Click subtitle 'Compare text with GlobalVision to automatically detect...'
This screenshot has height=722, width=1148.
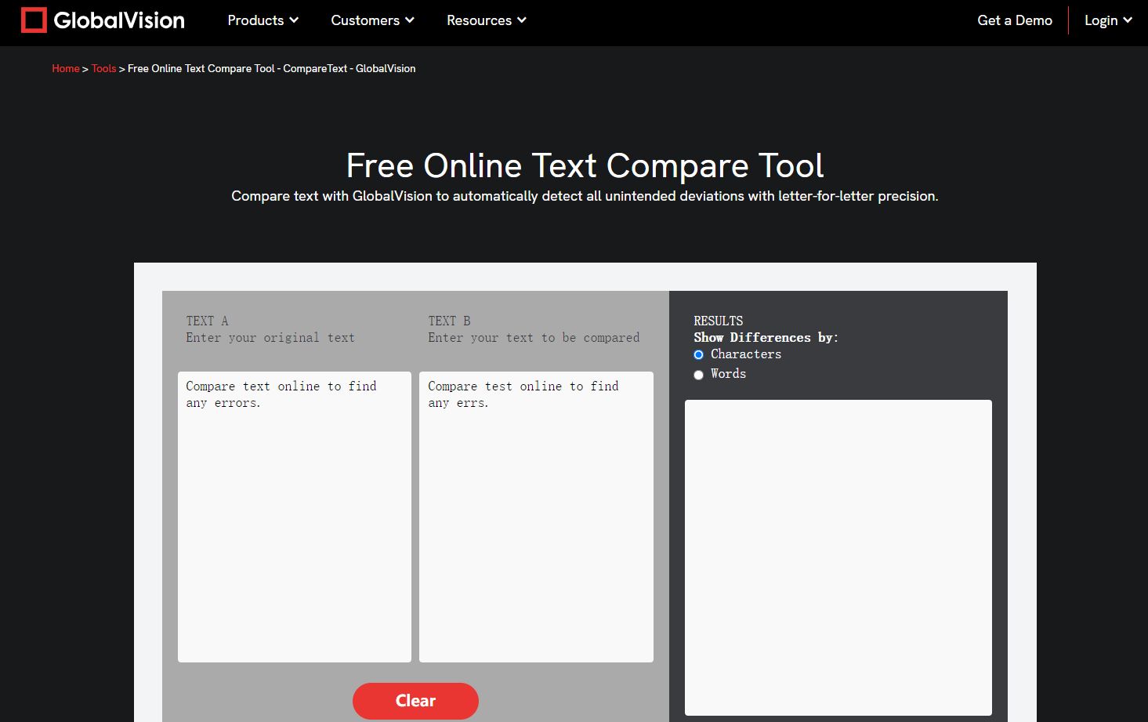coord(585,196)
